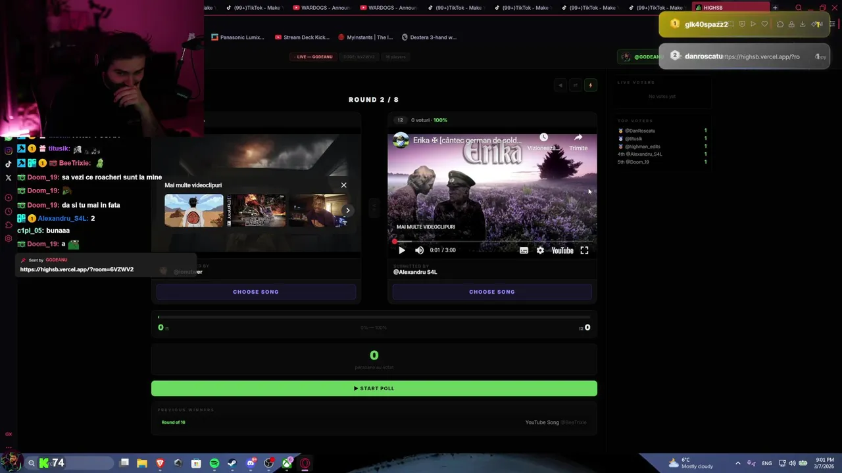Open the third suggested video thumbnail
Viewport: 842px width, 473px height.
(x=317, y=210)
